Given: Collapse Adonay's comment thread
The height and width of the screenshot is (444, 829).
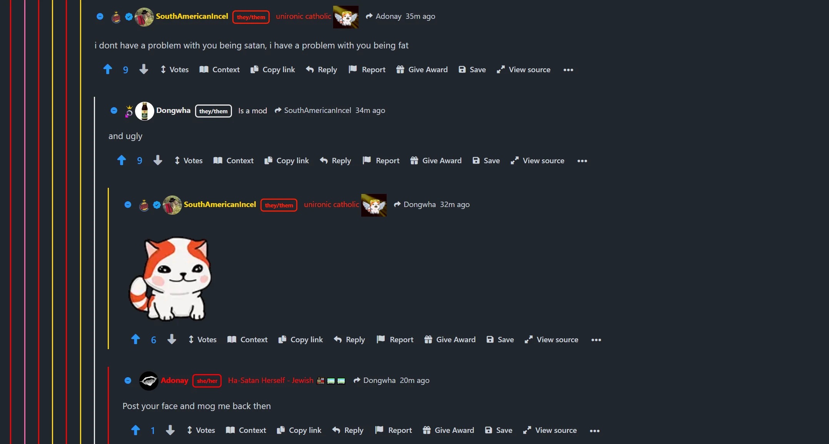Looking at the screenshot, I should coord(128,381).
